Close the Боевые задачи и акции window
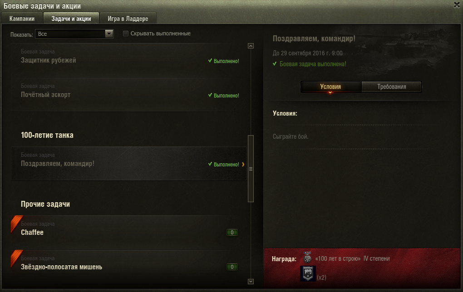 (457, 5)
